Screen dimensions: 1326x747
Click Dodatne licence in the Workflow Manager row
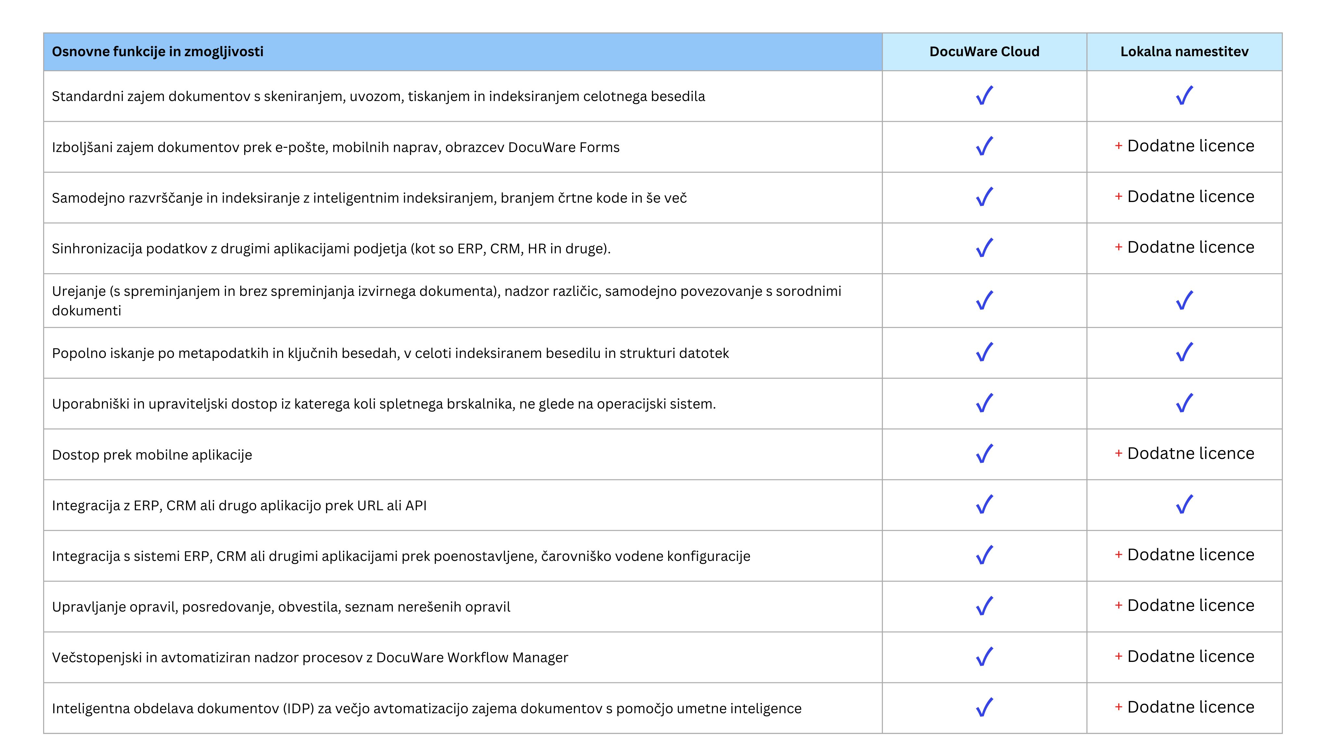(1190, 656)
